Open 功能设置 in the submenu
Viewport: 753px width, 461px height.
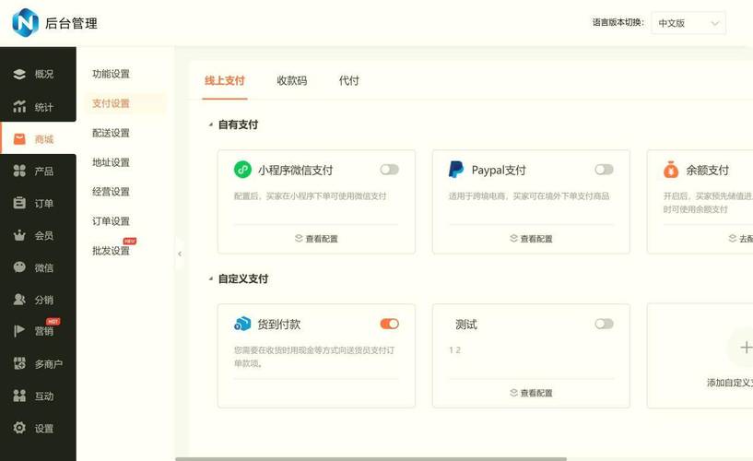pos(111,74)
